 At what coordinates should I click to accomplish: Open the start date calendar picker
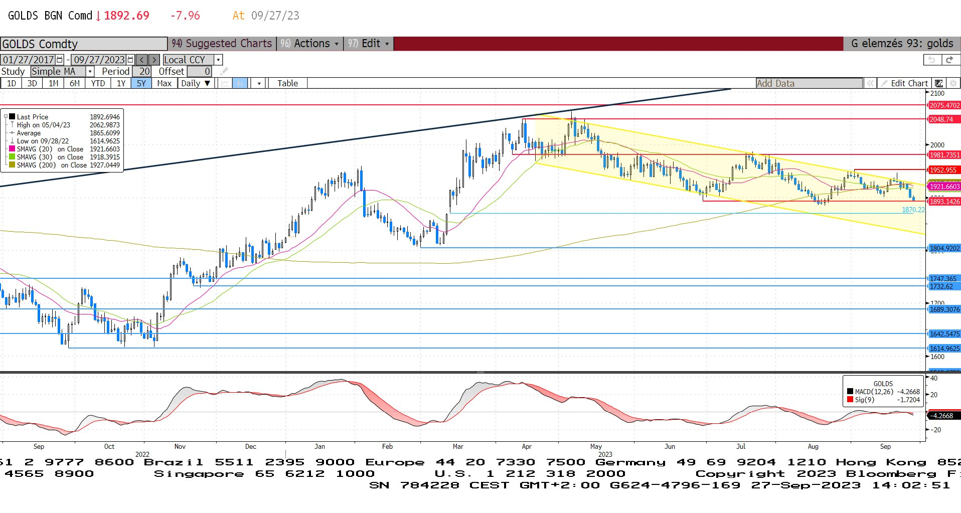[x=60, y=60]
